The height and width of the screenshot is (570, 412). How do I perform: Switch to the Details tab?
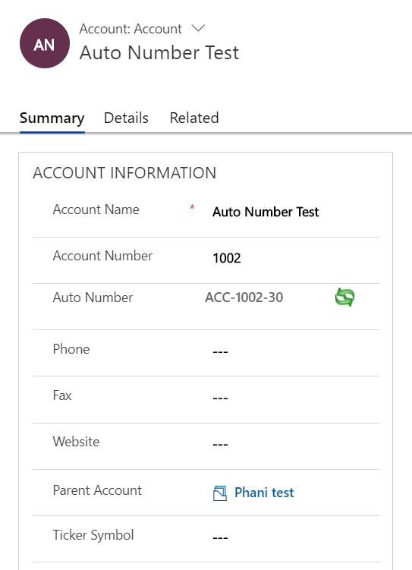(126, 118)
